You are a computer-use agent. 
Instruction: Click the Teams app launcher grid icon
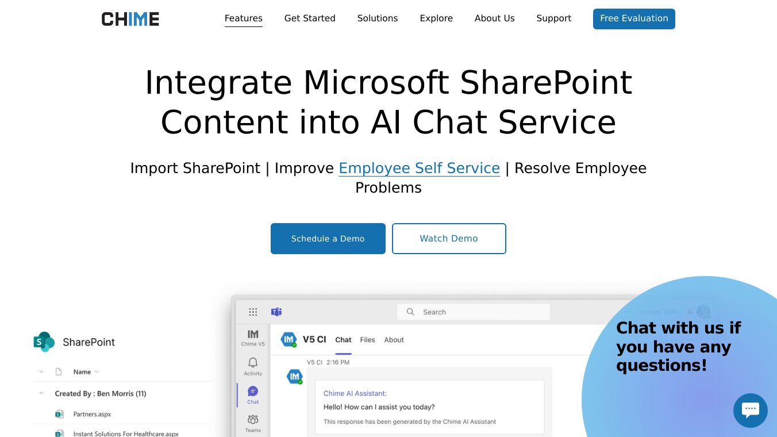pos(253,312)
